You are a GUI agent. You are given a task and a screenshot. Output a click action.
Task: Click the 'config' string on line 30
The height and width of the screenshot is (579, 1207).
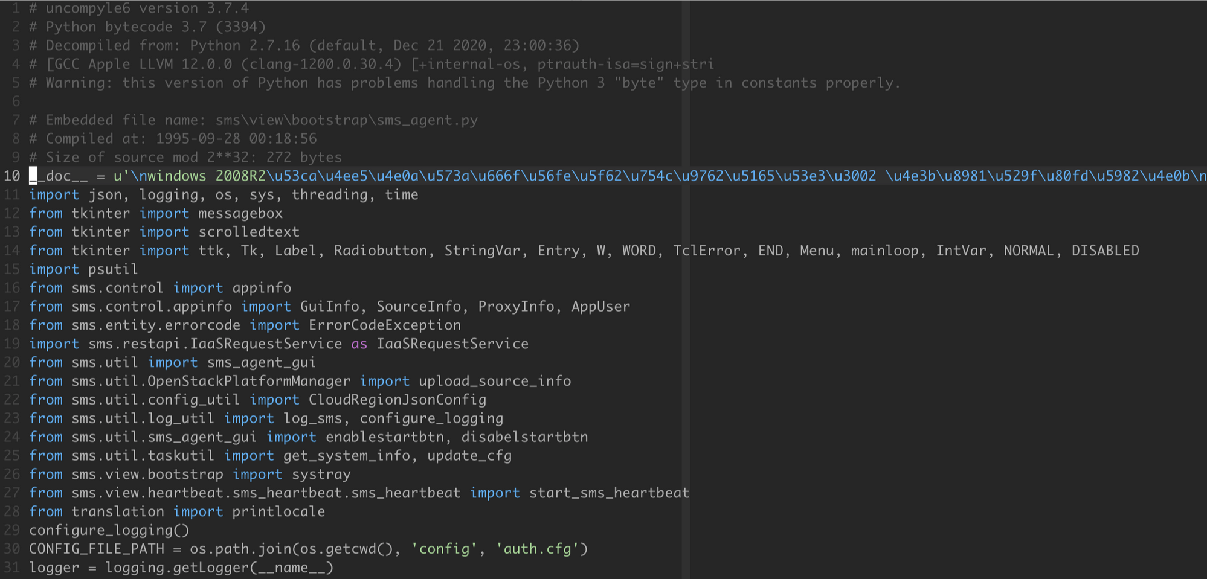pyautogui.click(x=444, y=549)
